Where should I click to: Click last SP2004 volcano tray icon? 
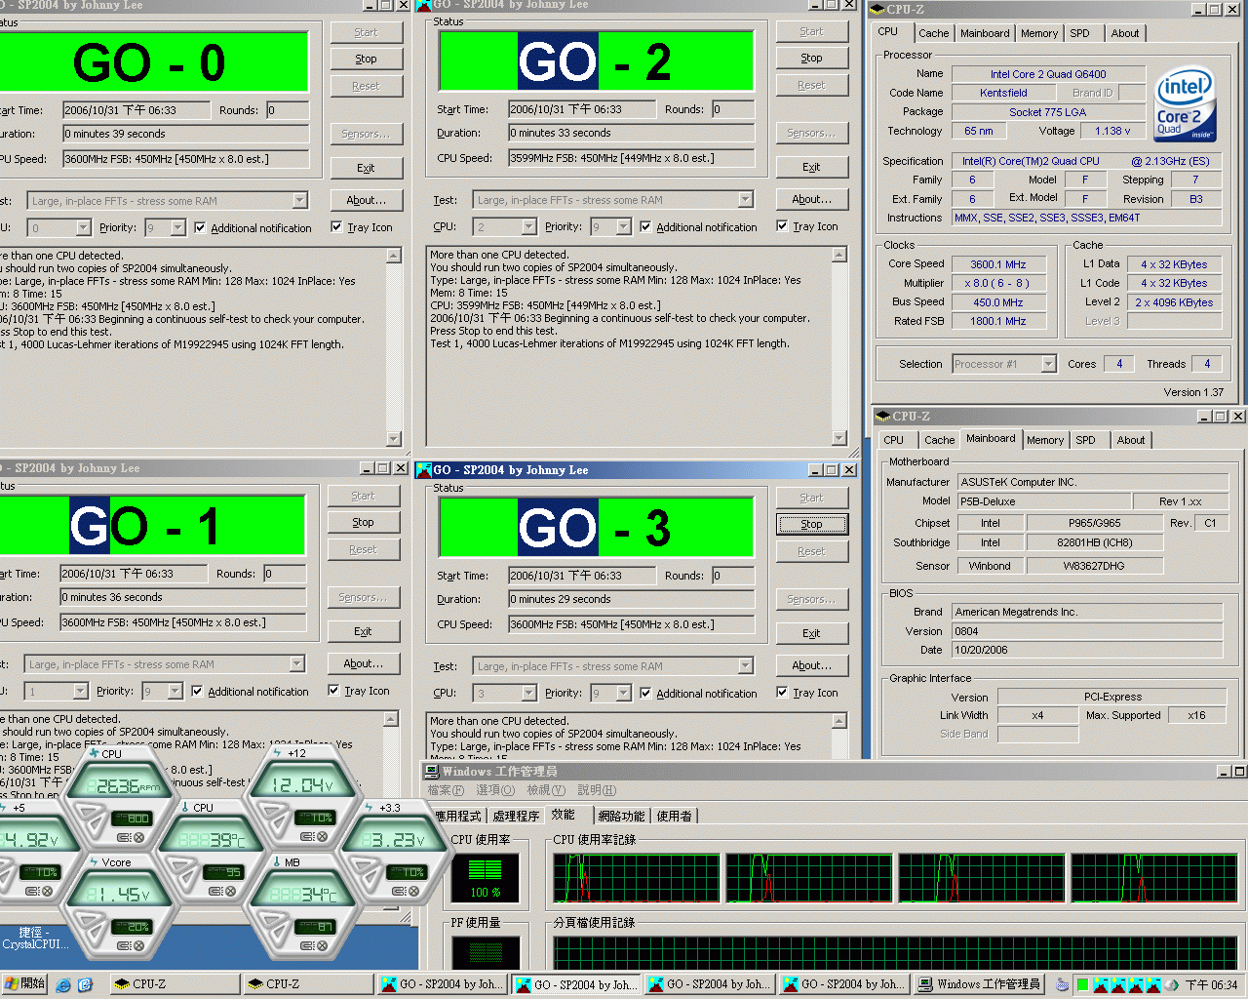[x=1153, y=984]
